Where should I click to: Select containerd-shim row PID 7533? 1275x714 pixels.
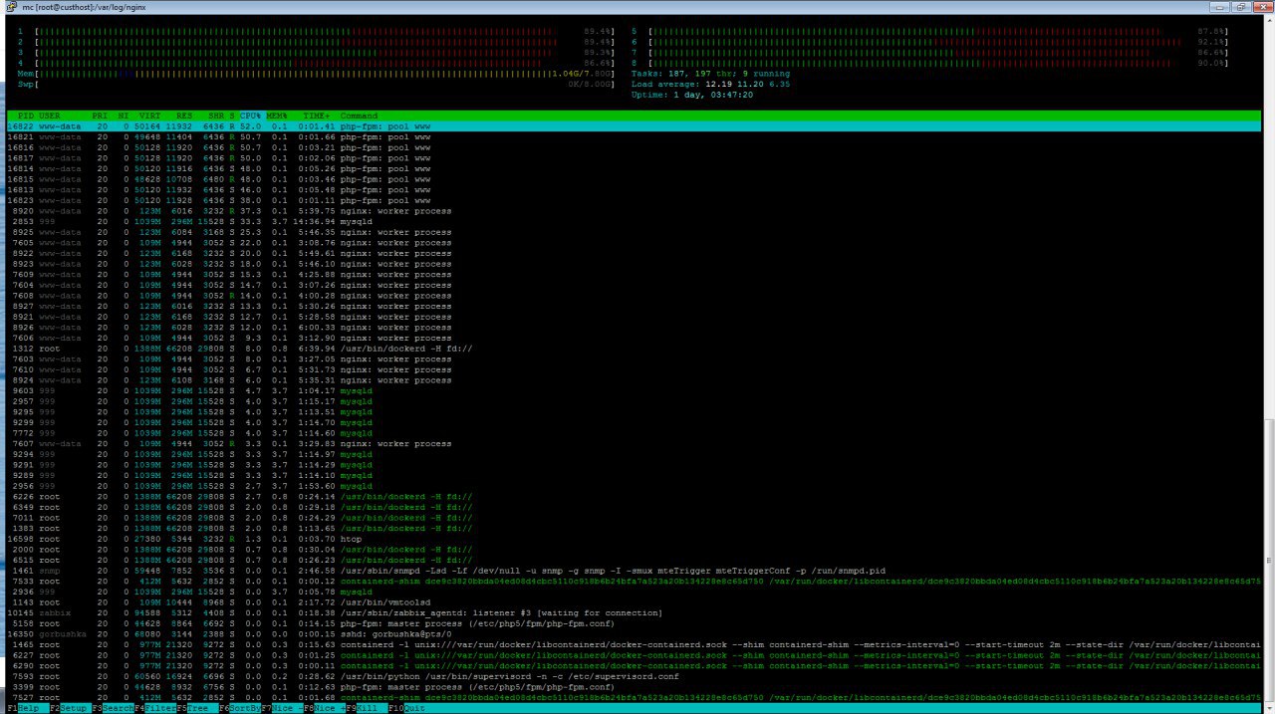click(x=634, y=581)
